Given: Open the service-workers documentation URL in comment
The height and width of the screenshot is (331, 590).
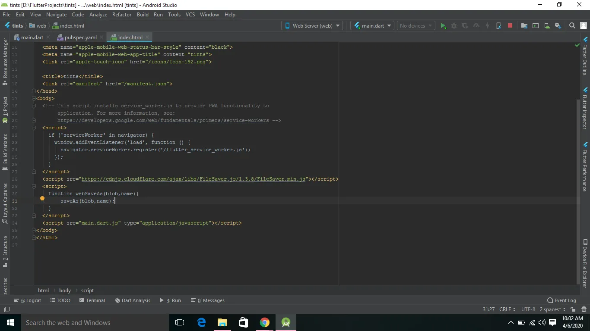Looking at the screenshot, I should (x=163, y=120).
